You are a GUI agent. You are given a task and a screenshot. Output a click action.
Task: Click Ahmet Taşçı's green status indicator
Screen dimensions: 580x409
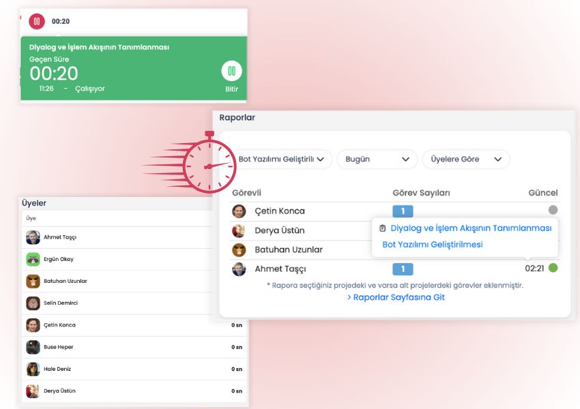[553, 268]
